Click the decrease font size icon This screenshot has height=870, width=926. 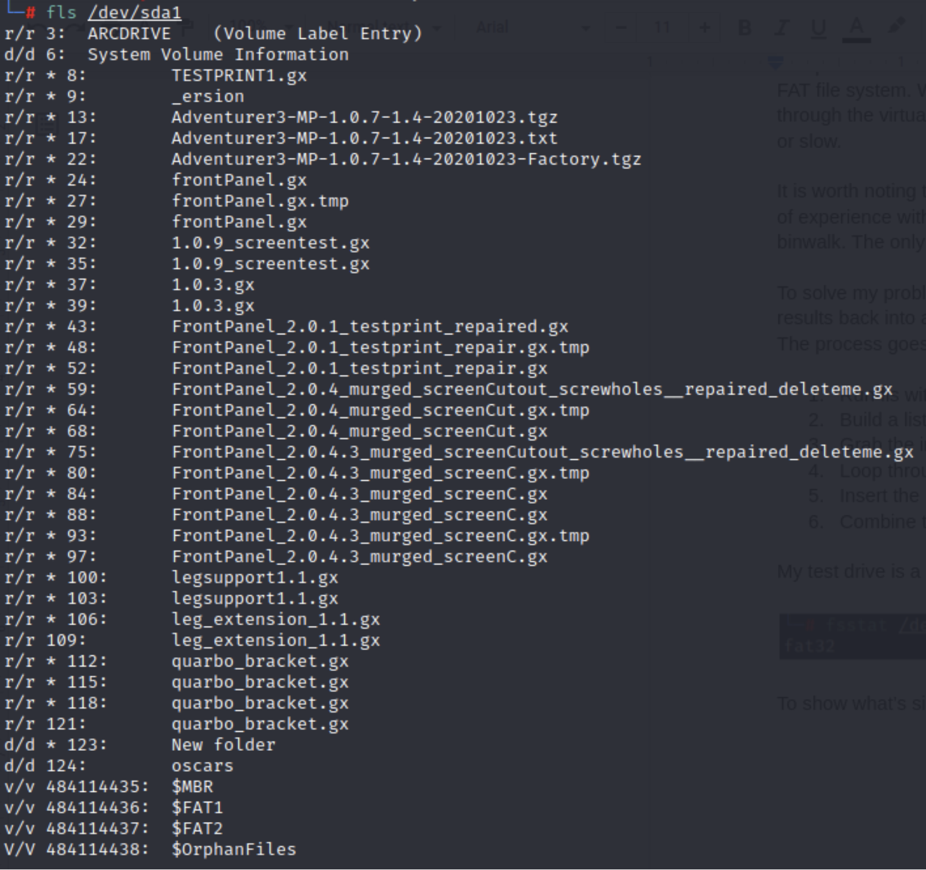pyautogui.click(x=621, y=27)
